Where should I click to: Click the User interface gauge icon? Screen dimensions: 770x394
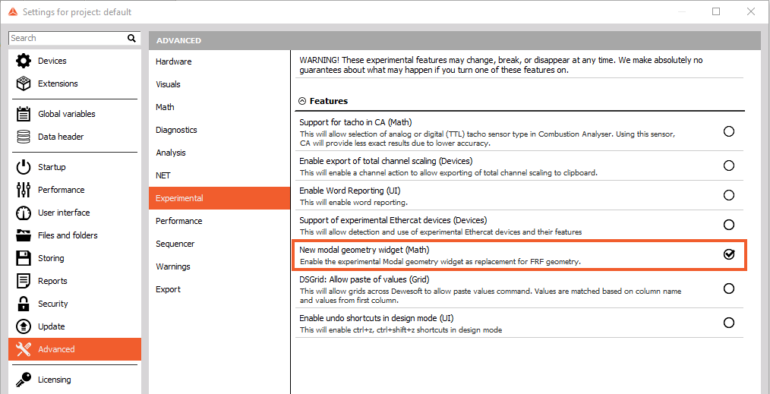pyautogui.click(x=23, y=213)
